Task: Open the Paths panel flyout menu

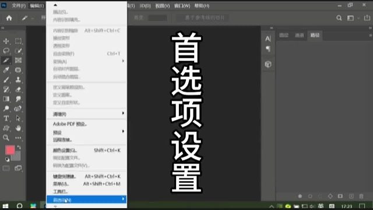Action: click(371, 35)
